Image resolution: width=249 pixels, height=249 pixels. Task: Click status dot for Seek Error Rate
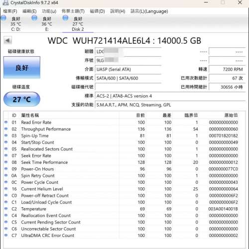pos(6,155)
